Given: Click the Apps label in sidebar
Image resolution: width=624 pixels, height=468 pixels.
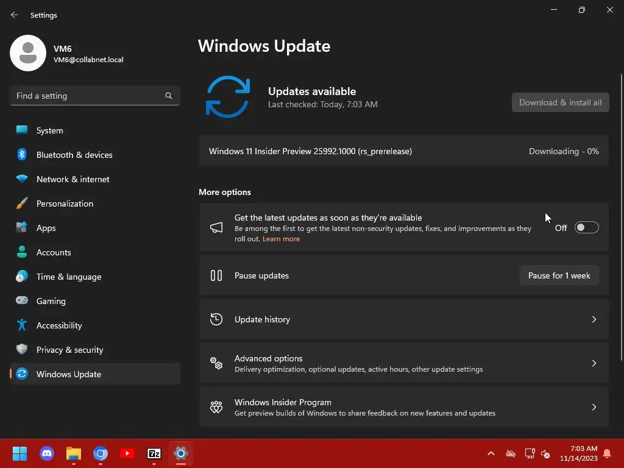Looking at the screenshot, I should point(46,228).
